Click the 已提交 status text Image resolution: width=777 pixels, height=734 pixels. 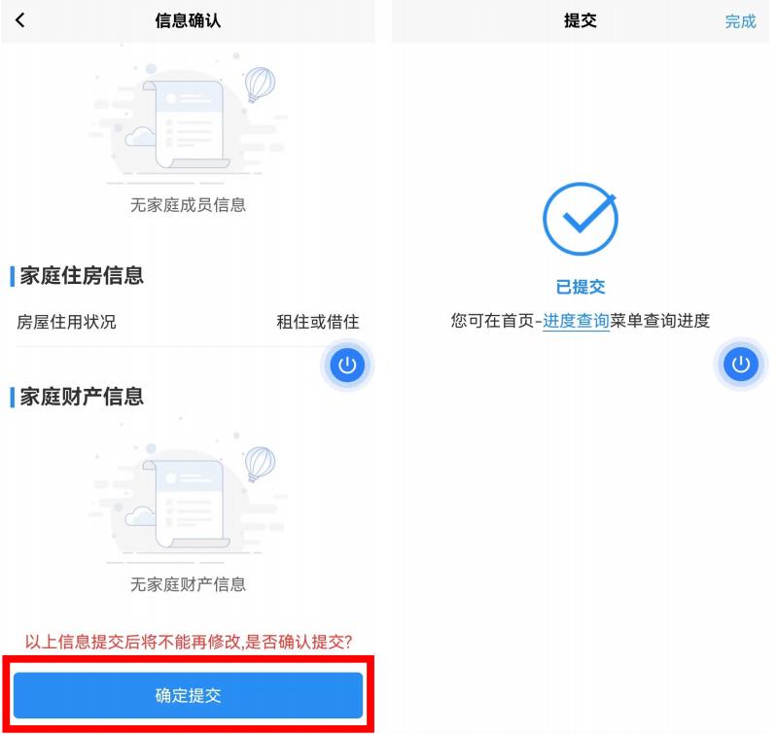point(581,287)
